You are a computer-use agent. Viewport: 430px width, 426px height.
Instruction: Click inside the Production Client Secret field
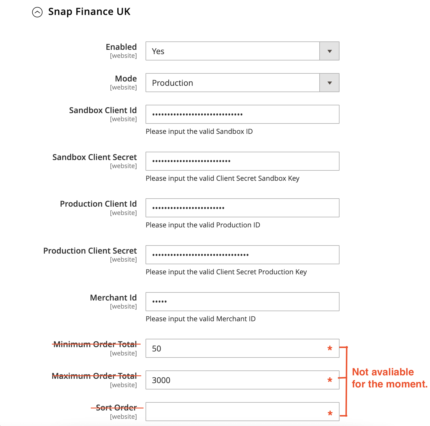pos(242,255)
